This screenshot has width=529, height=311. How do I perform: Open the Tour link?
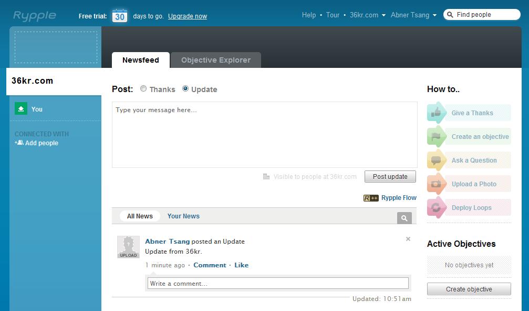tap(333, 15)
